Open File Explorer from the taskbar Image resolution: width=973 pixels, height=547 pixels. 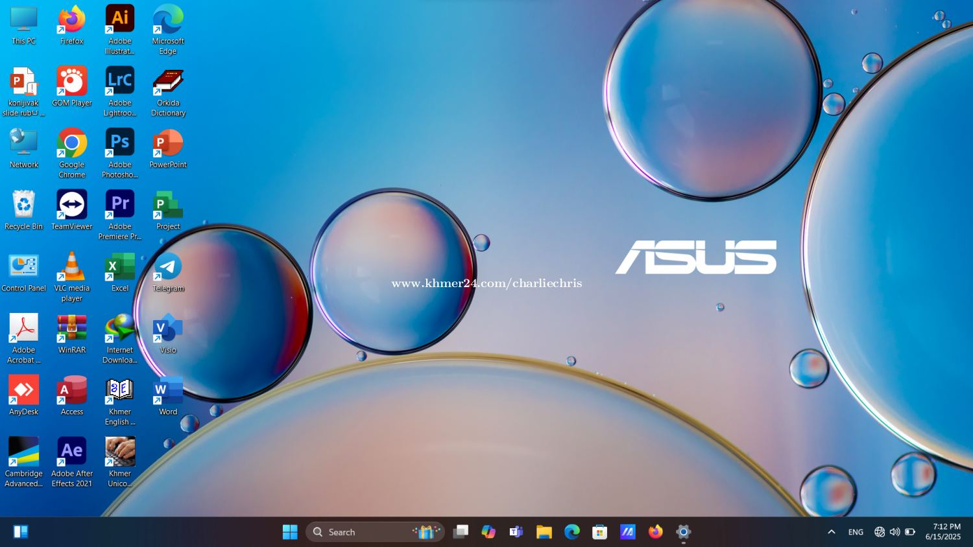(x=544, y=532)
